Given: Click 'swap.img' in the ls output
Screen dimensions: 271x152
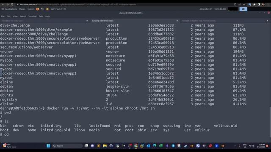Looking at the screenshot, I should click(171, 126).
